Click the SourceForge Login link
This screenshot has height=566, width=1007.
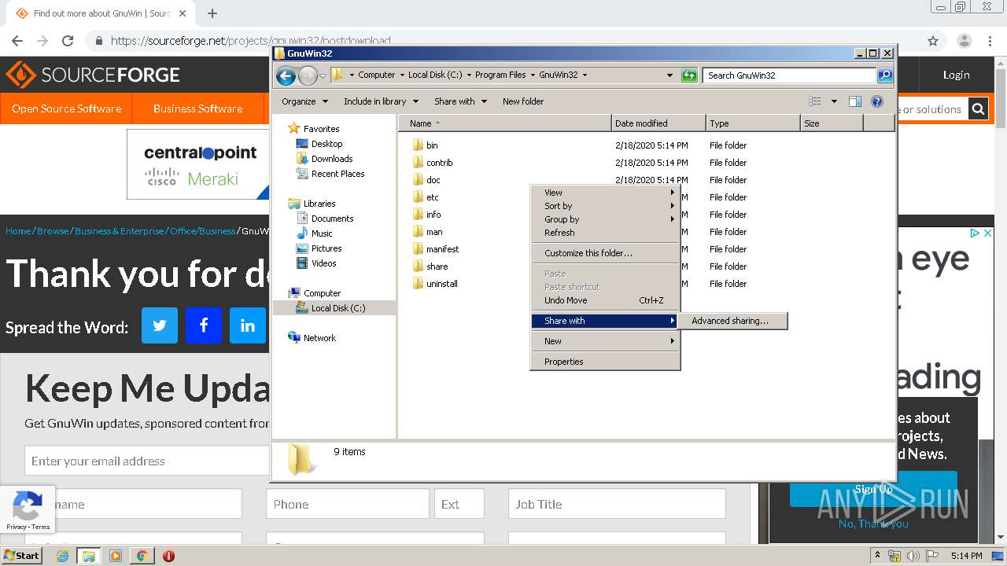pos(956,75)
